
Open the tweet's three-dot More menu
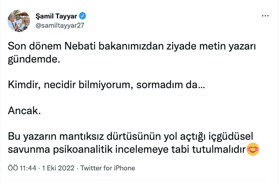click(x=265, y=16)
